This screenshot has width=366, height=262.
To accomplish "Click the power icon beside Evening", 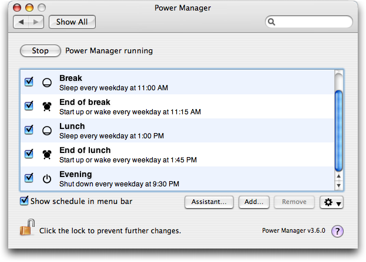I will pyautogui.click(x=47, y=179).
